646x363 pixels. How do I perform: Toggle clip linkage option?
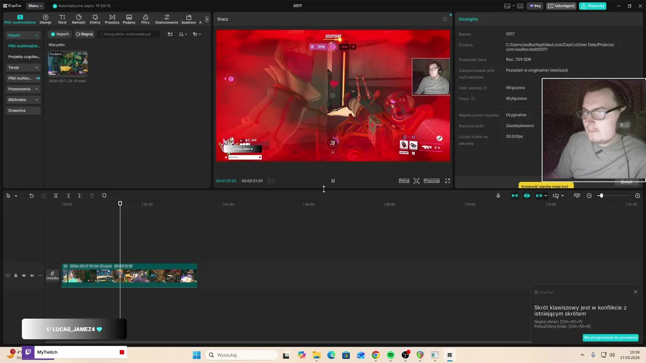pyautogui.click(x=539, y=196)
